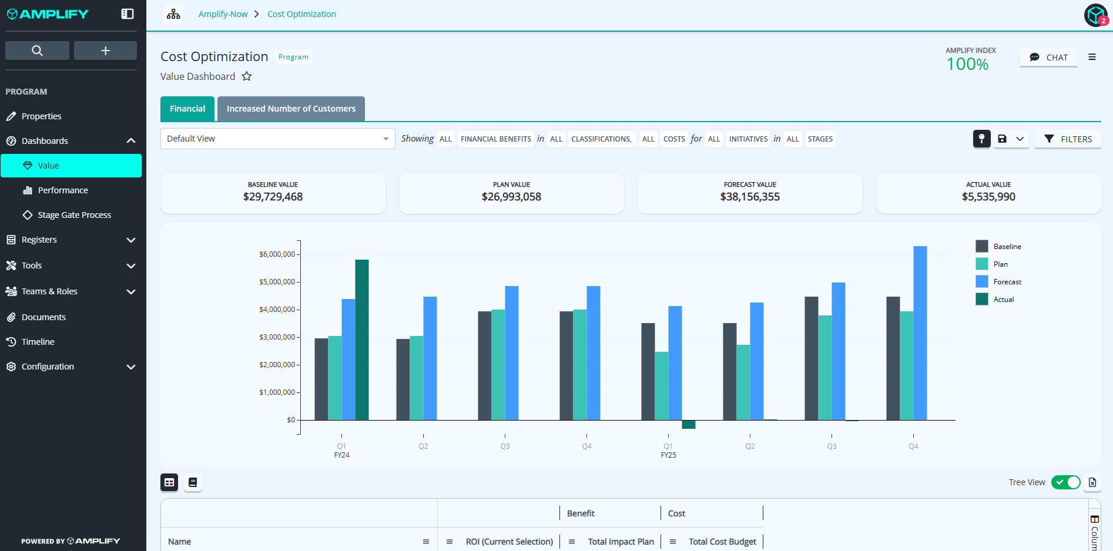The image size is (1113, 551).
Task: Click the Amplify Index 100% value
Action: [x=967, y=64]
